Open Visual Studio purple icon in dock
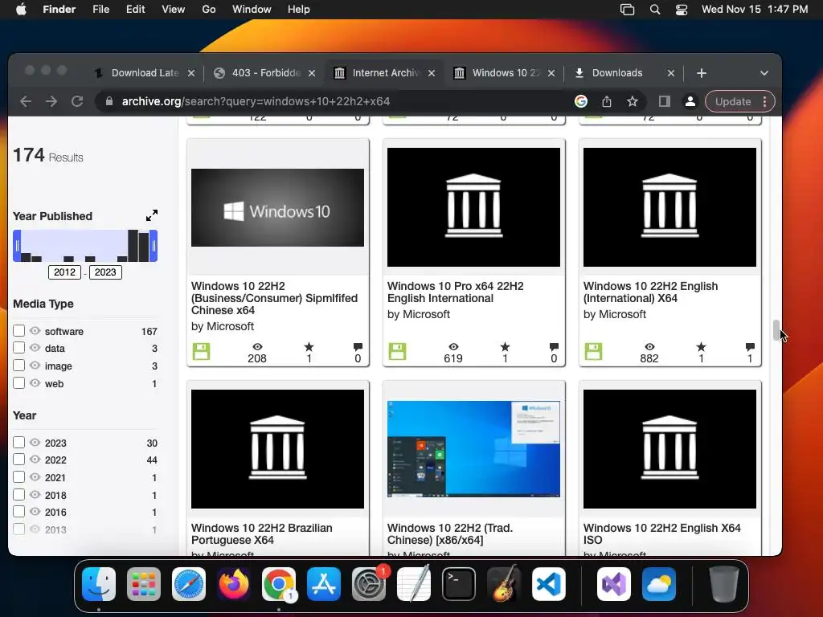 (614, 584)
